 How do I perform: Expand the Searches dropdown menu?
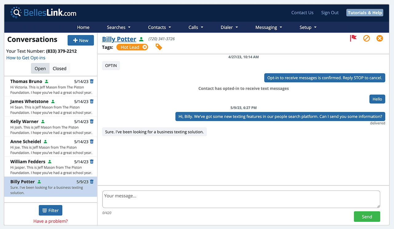(119, 27)
